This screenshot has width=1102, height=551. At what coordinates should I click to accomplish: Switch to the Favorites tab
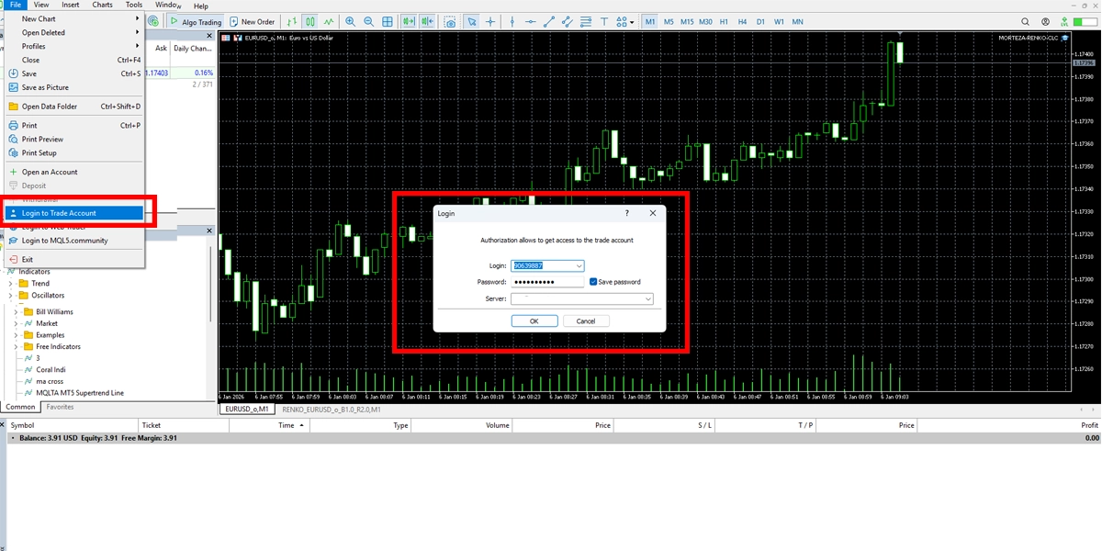(61, 407)
